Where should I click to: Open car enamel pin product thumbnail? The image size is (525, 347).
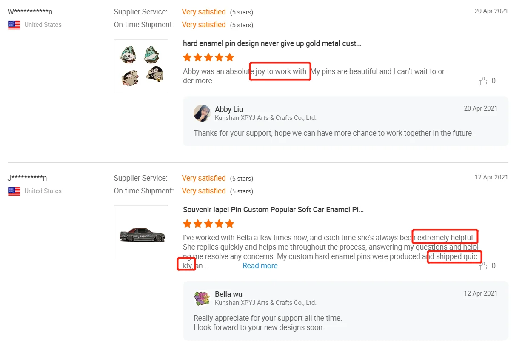click(141, 232)
